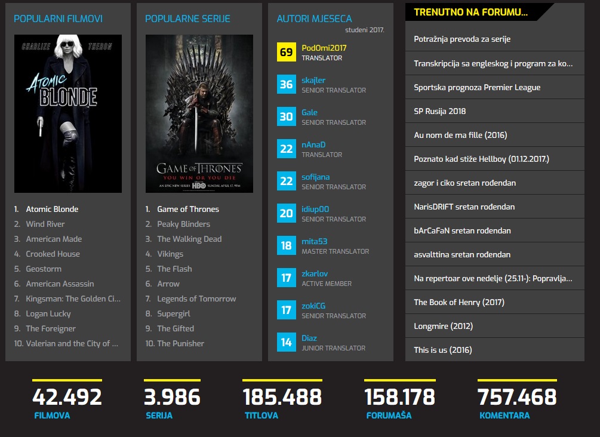Open forum thread Potražnja prevoda za serije

coord(462,39)
